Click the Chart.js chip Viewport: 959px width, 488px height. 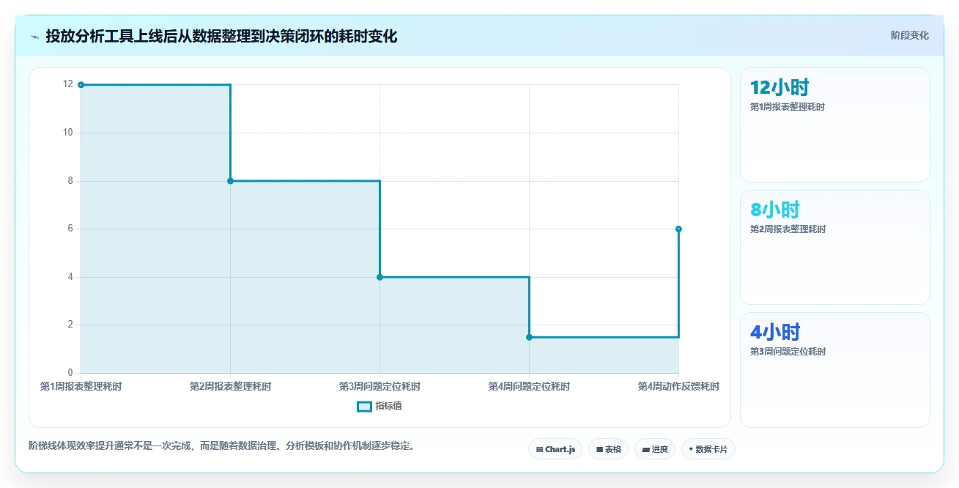coord(555,449)
